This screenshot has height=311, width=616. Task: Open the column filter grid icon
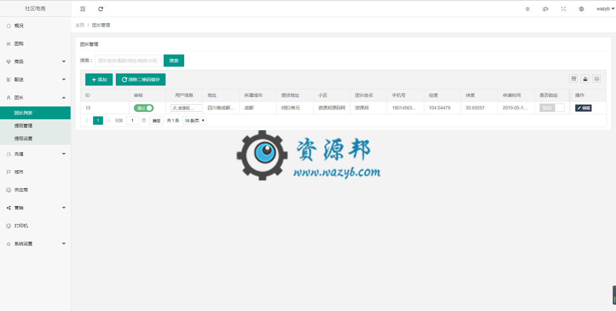(x=574, y=79)
